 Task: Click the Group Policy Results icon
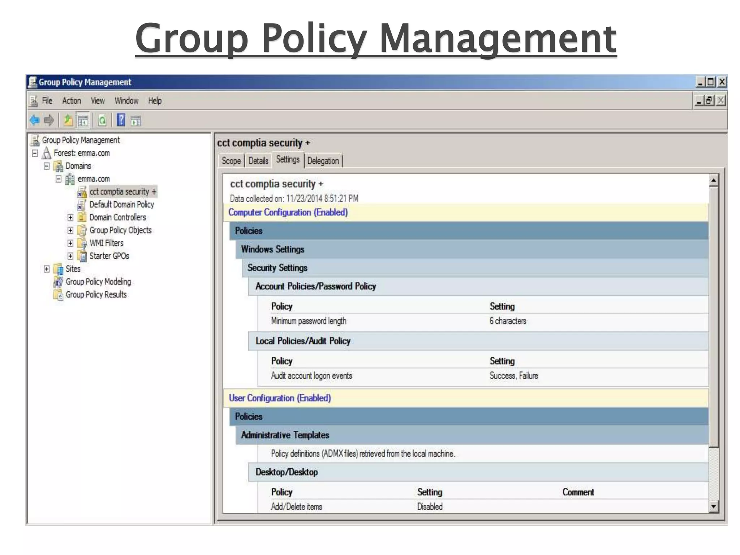pyautogui.click(x=58, y=295)
